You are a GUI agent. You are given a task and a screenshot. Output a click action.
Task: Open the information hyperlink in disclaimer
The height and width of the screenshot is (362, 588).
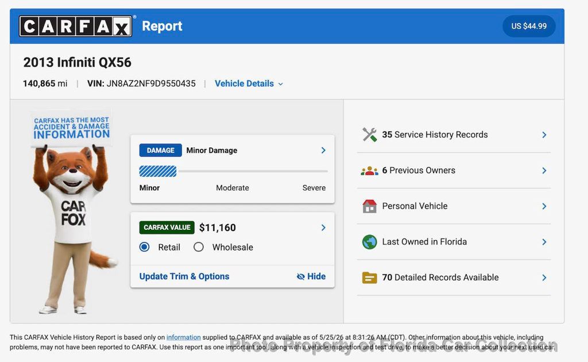coord(183,337)
